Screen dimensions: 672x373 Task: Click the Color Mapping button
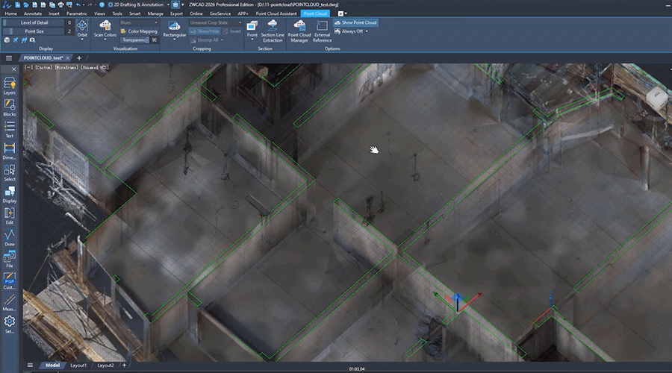click(139, 31)
